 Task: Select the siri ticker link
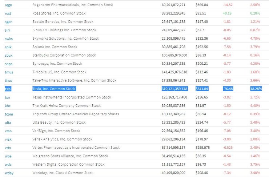tap(8, 30)
